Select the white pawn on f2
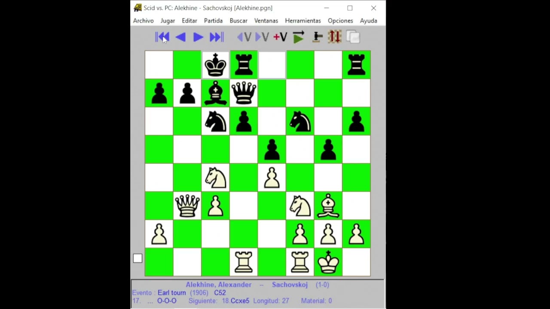The image size is (550, 309). point(300,234)
